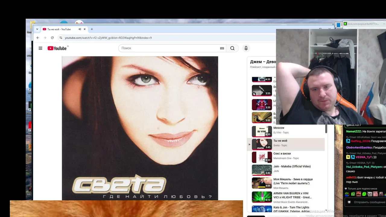Image resolution: width=386 pixels, height=217 pixels.
Task: Click 'Mainstream One - Topic' channel name
Action: pyautogui.click(x=286, y=158)
